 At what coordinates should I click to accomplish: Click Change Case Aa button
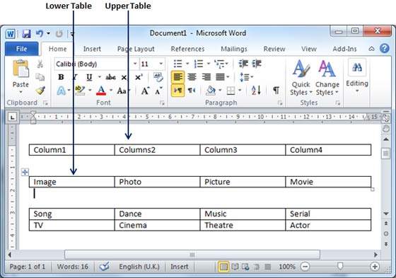122,91
